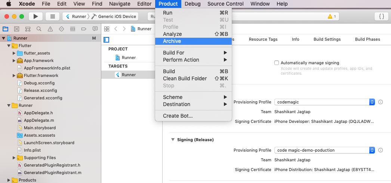Show the Report navigator (speech bubble)
This screenshot has width=391, height=183.
pyautogui.click(x=95, y=29)
